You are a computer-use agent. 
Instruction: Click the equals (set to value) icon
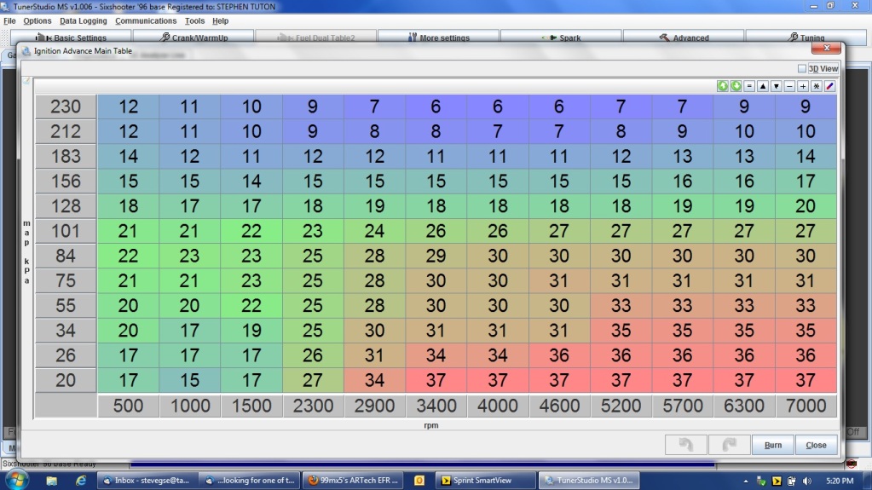749,86
